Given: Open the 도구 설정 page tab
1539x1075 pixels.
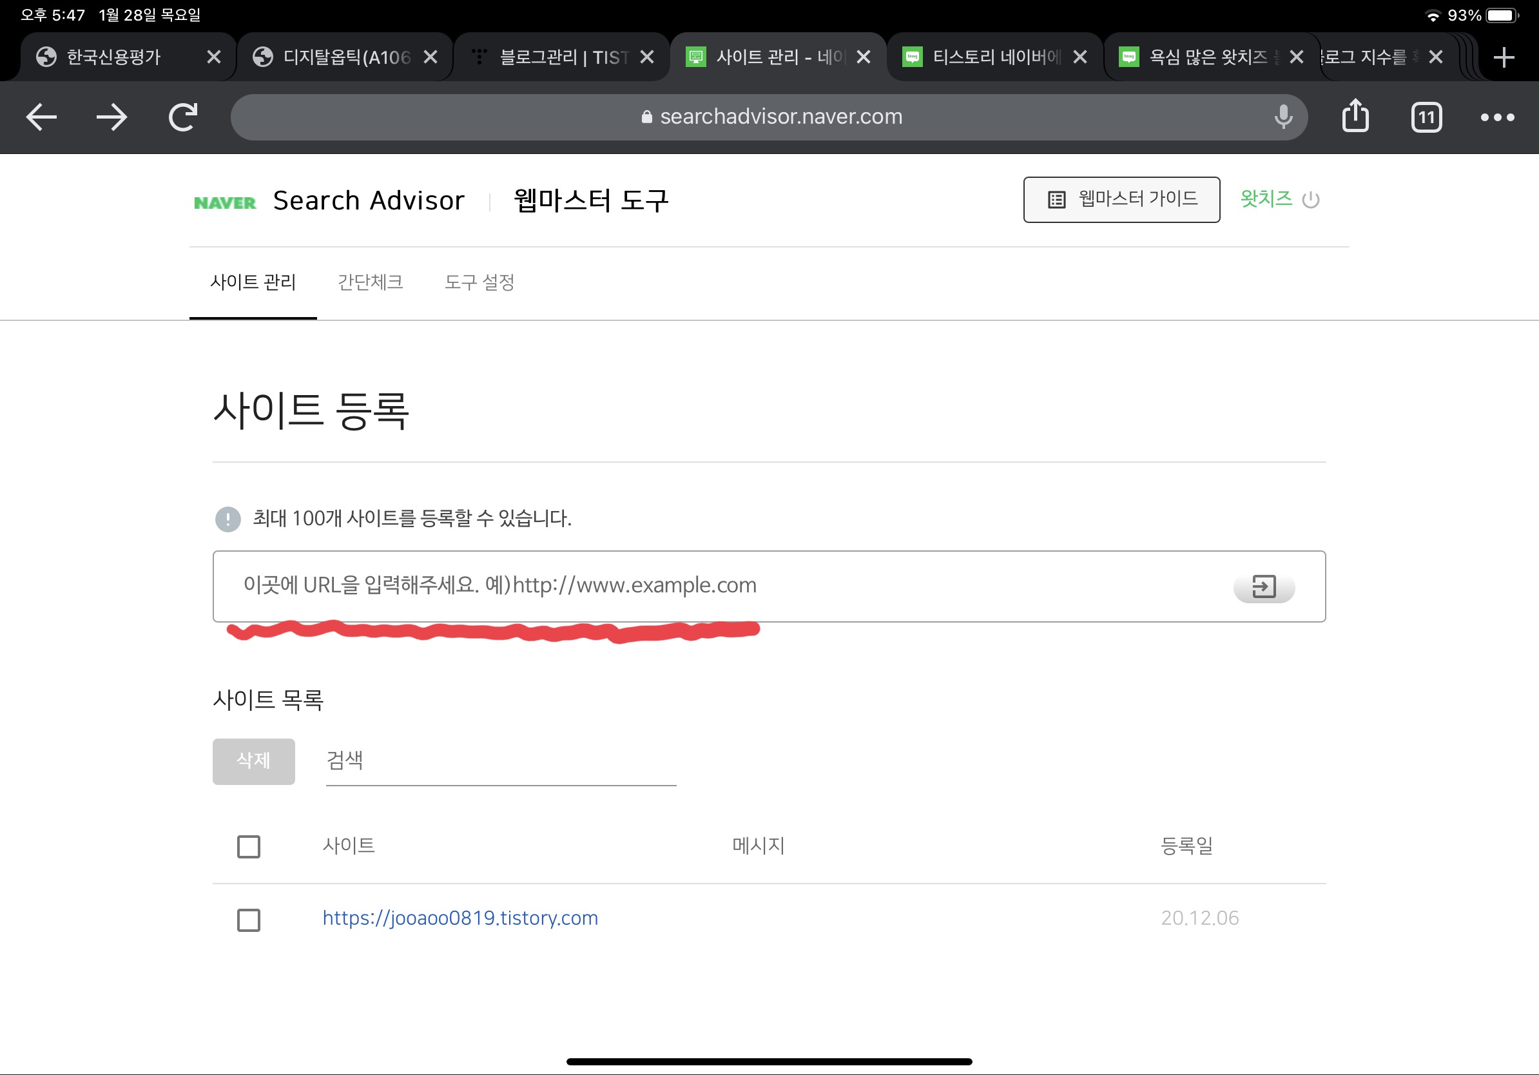Looking at the screenshot, I should 479,282.
